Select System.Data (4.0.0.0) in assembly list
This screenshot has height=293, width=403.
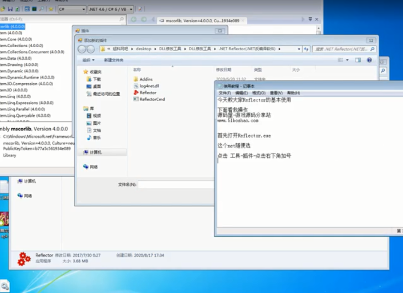[x=16, y=58]
